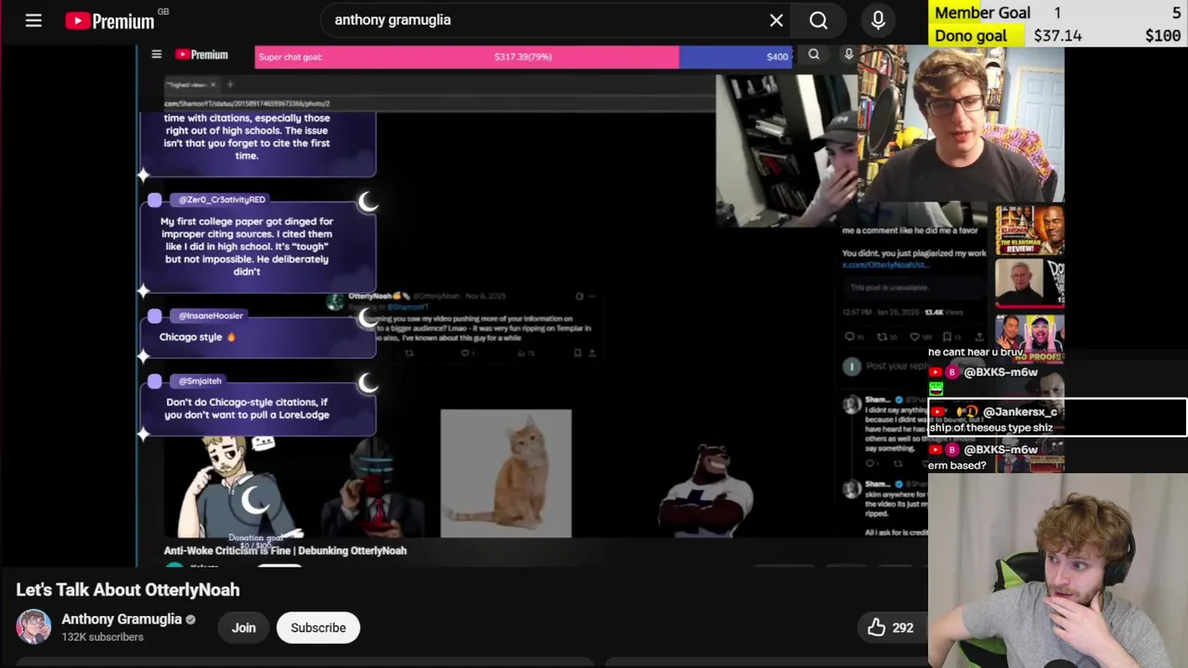This screenshot has width=1188, height=668.
Task: Open Anthony Gramuglia channel name link
Action: 122,619
